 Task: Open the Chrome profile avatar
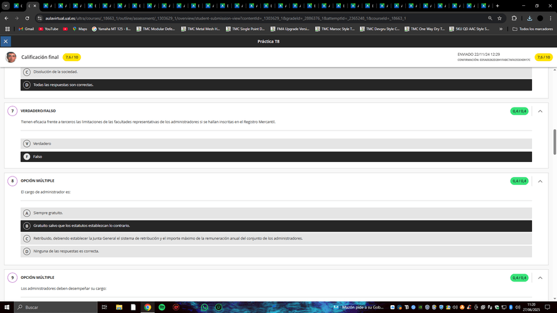coord(540,18)
